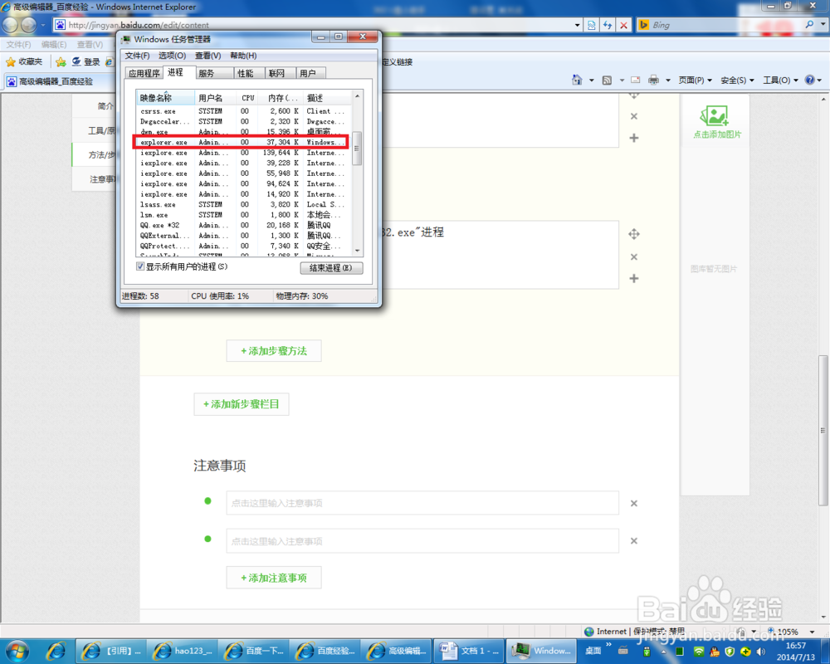Open Task Manager 选项(O) menu
The image size is (830, 664).
pos(172,56)
